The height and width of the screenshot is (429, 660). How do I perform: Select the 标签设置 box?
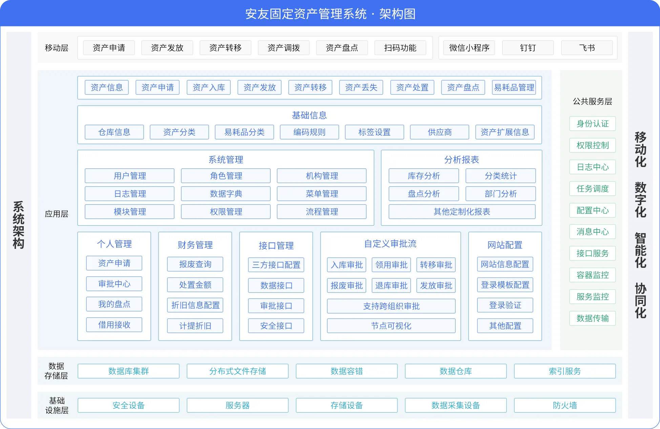coord(374,132)
